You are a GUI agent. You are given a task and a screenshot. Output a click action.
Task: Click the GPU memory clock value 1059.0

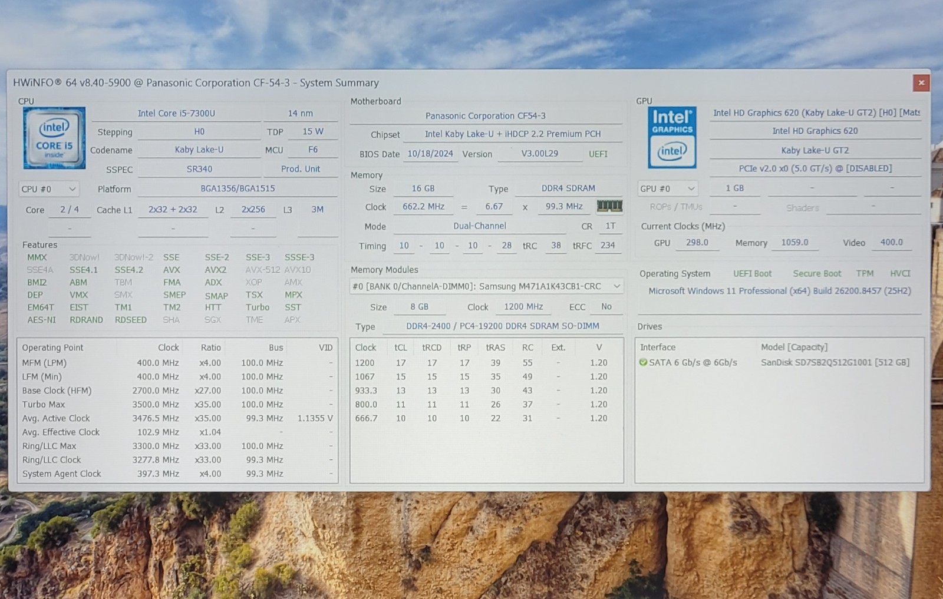(x=794, y=243)
